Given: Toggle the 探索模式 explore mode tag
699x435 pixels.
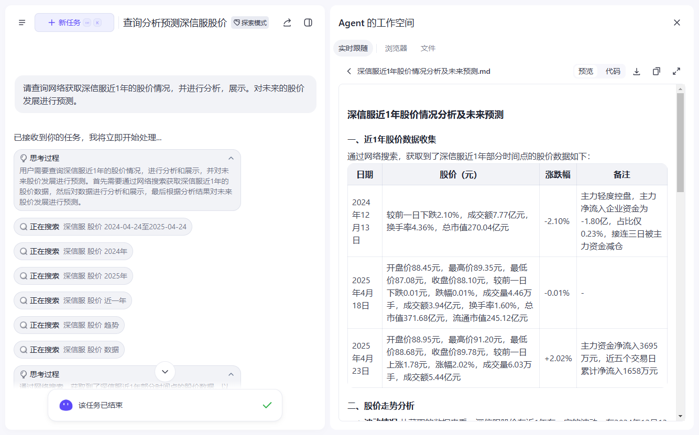Looking at the screenshot, I should (250, 23).
